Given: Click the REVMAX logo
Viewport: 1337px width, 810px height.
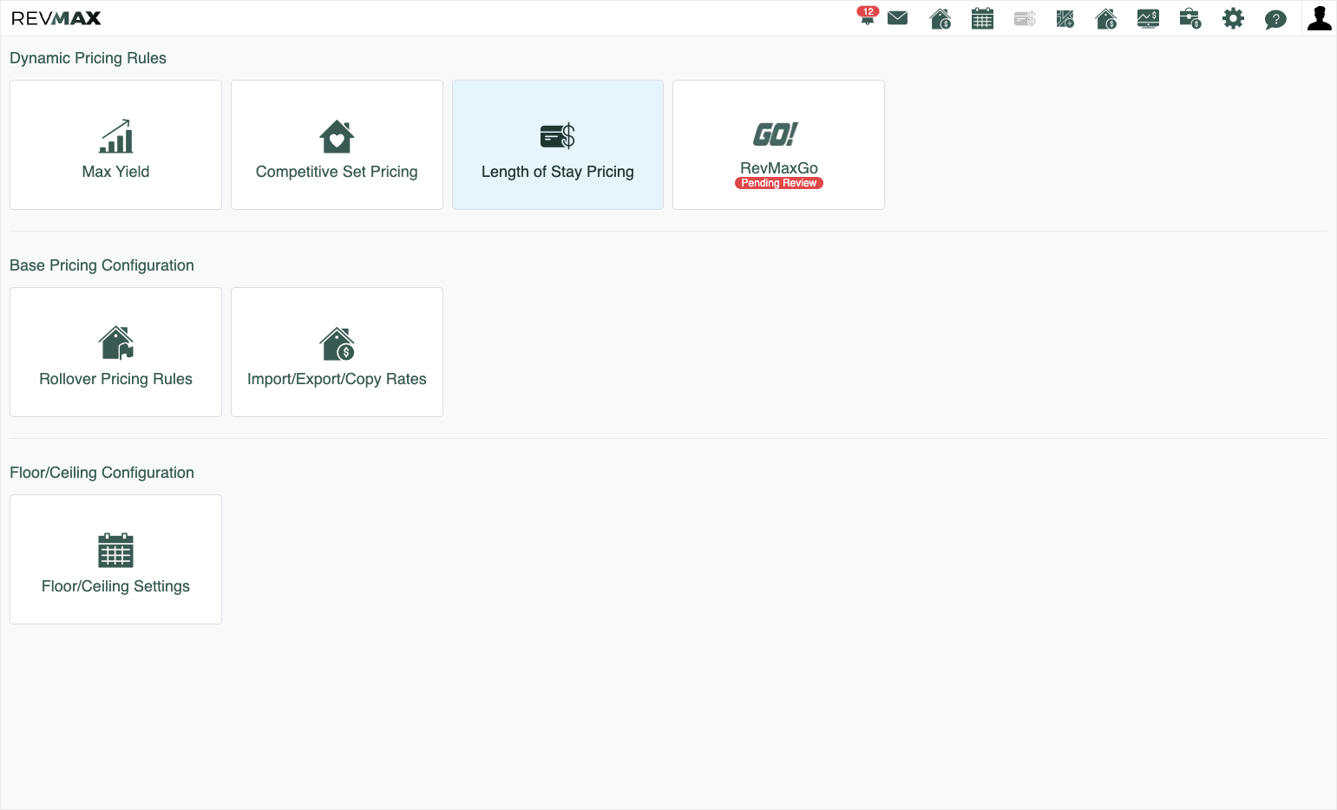Looking at the screenshot, I should 56,18.
